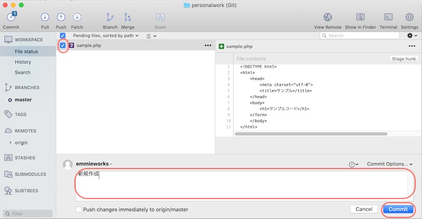Click the green plus icon in diff header

click(222, 46)
